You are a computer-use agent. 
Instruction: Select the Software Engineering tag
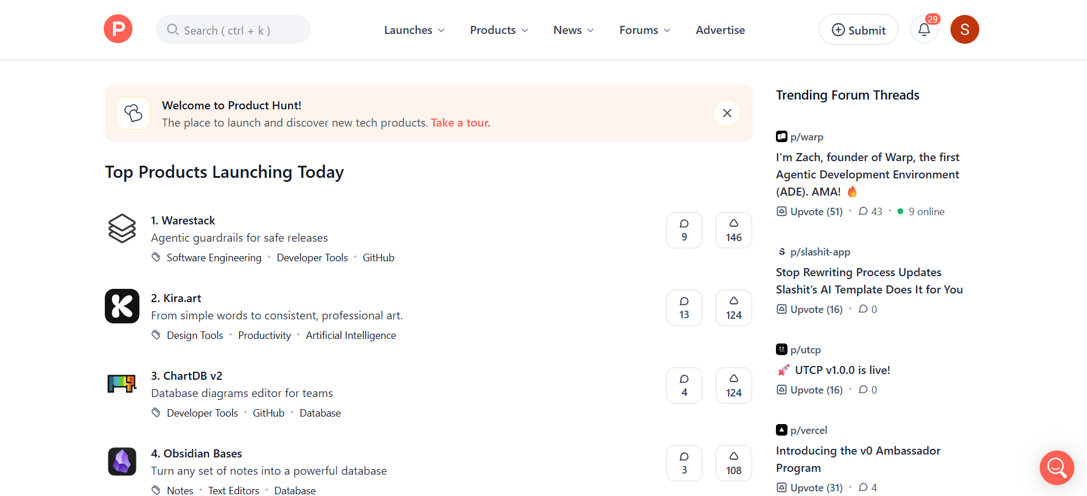pyautogui.click(x=214, y=258)
